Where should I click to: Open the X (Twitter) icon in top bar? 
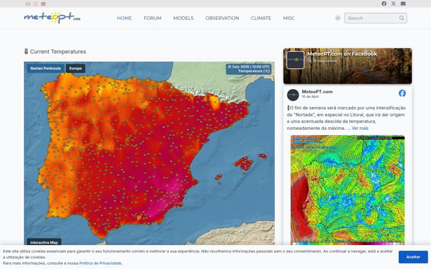pyautogui.click(x=394, y=4)
